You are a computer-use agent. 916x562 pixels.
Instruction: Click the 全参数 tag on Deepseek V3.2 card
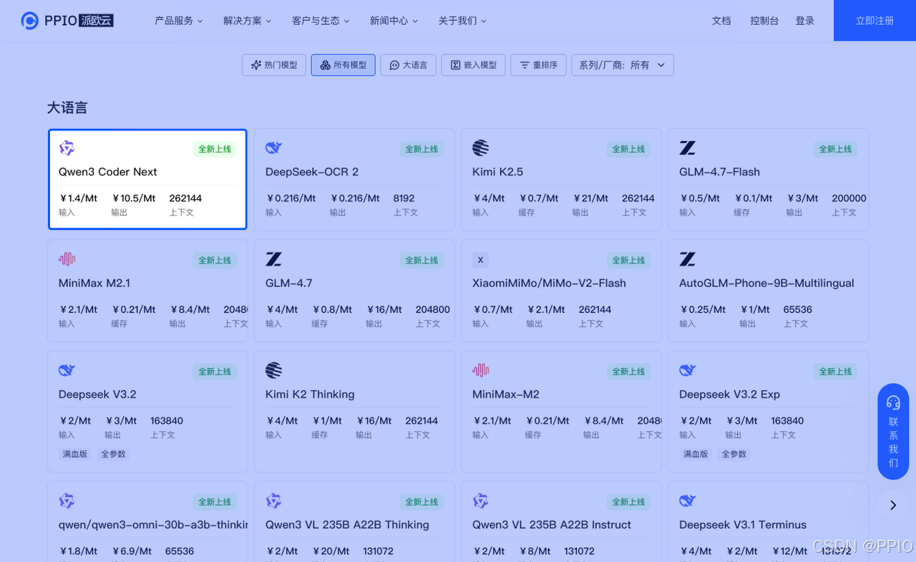click(x=113, y=454)
